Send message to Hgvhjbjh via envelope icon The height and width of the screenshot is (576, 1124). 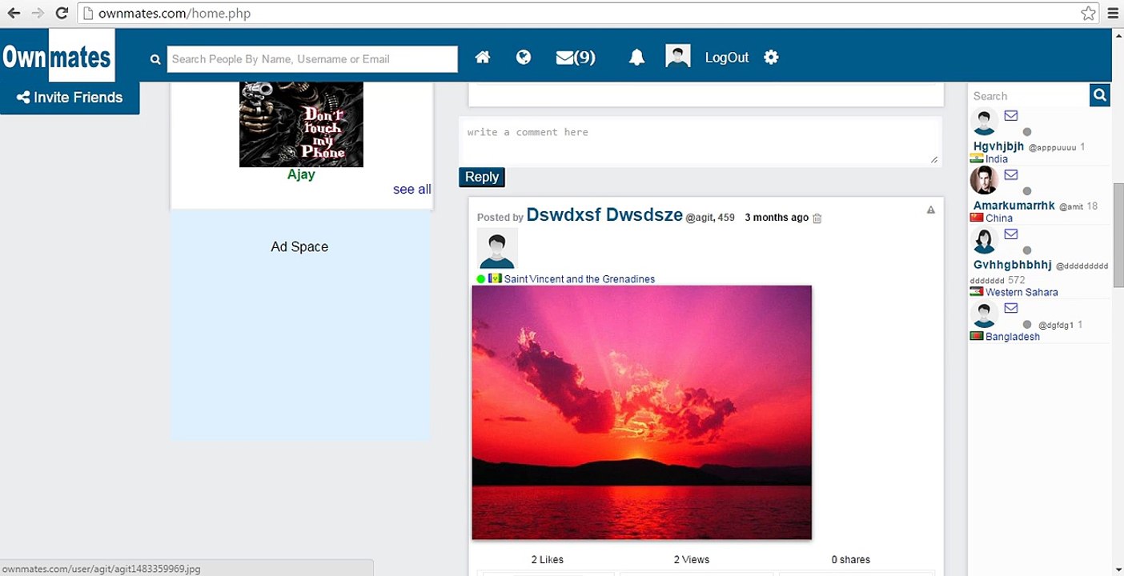1011,116
